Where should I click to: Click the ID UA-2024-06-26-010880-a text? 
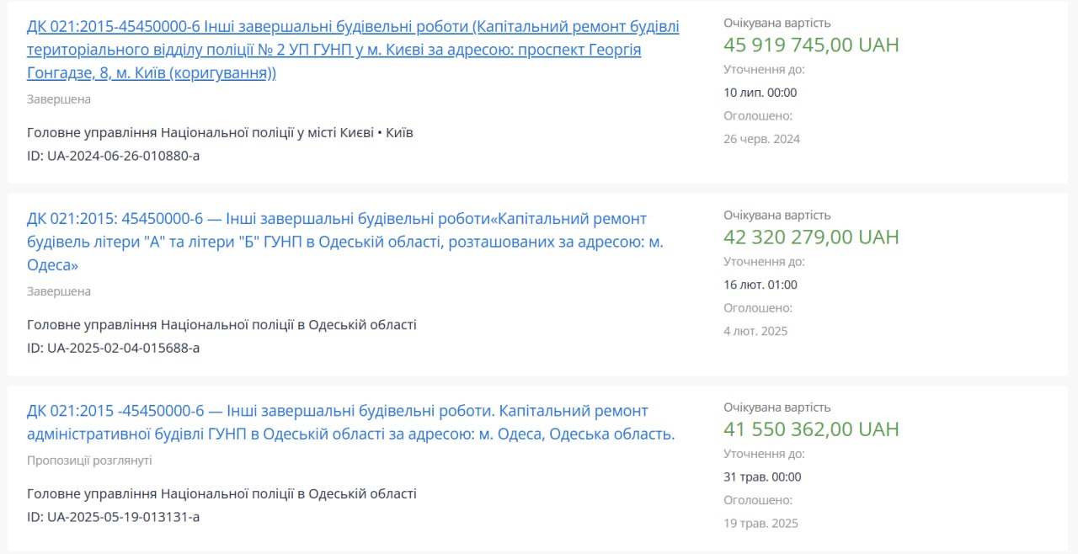tap(113, 156)
